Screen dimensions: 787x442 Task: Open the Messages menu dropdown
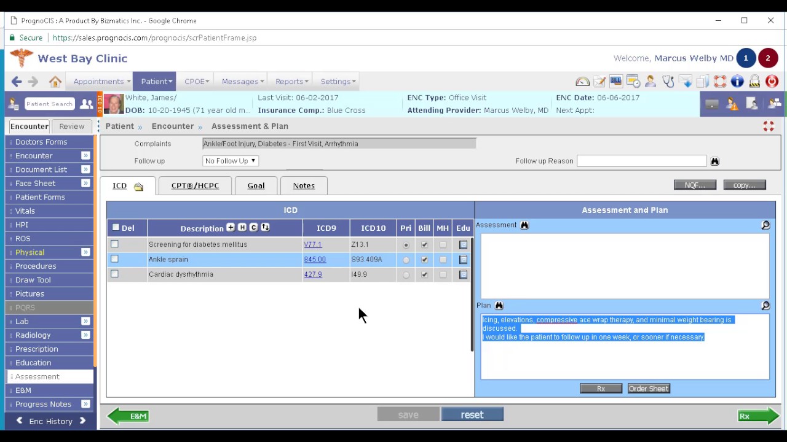(x=242, y=82)
